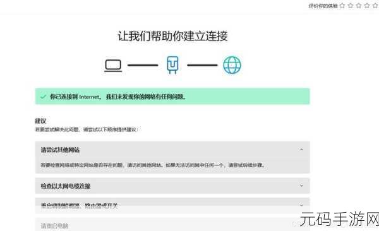The width and height of the screenshot is (379, 231).
Task: Open the 检查以太网电缆连接 row
Action: click(x=172, y=186)
